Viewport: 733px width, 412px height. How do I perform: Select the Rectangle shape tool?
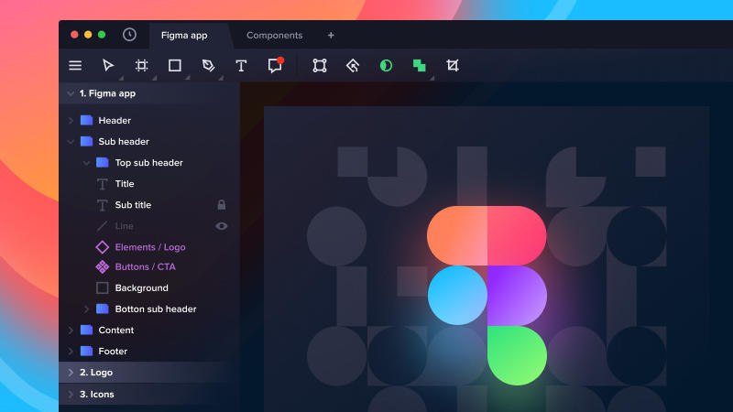[175, 65]
